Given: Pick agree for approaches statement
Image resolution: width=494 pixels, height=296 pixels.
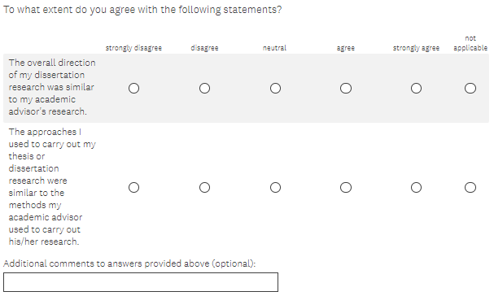Looking at the screenshot, I should (346, 187).
